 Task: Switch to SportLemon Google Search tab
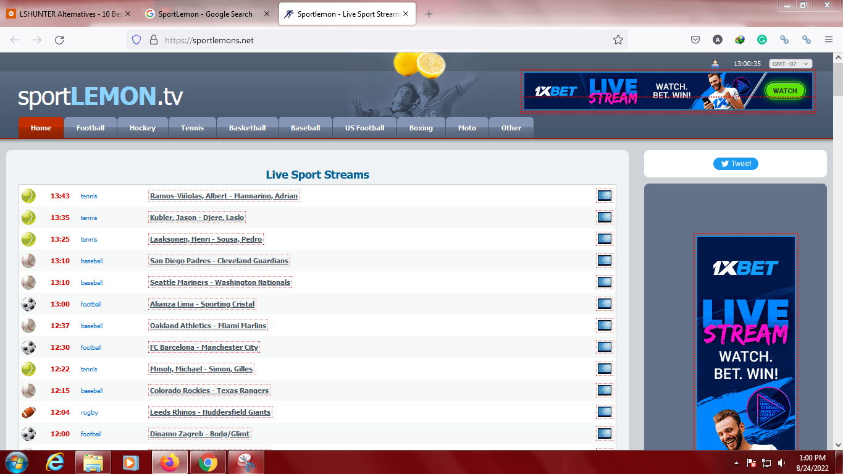point(208,14)
